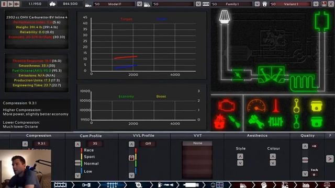Click the play speed button
Screen dimensions: 335x188
coord(10,4)
